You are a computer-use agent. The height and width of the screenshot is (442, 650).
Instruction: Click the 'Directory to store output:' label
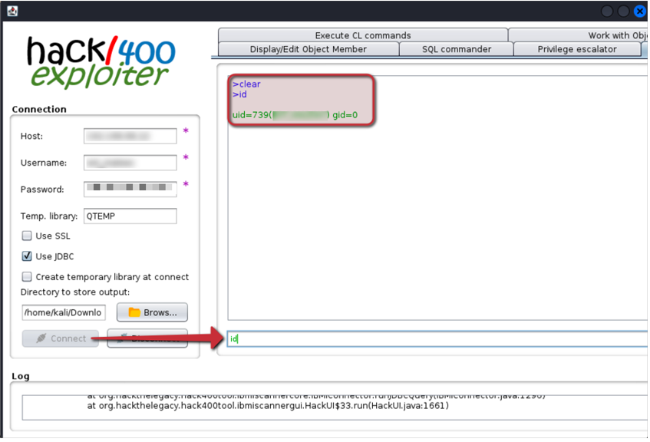[75, 292]
